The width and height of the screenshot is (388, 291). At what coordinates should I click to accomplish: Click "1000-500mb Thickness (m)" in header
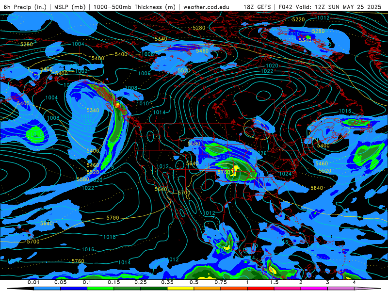134,7
